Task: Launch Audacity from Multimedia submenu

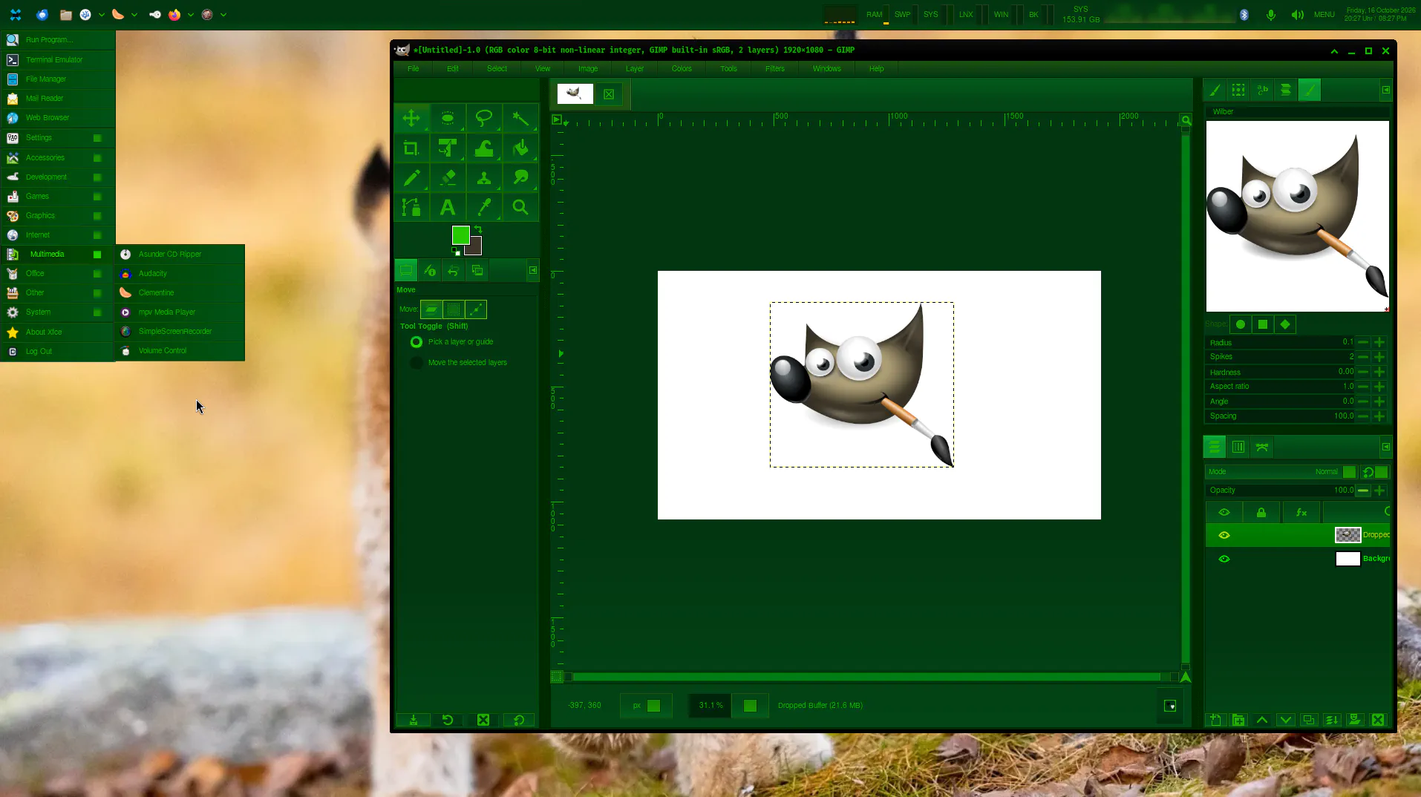Action: pos(180,274)
